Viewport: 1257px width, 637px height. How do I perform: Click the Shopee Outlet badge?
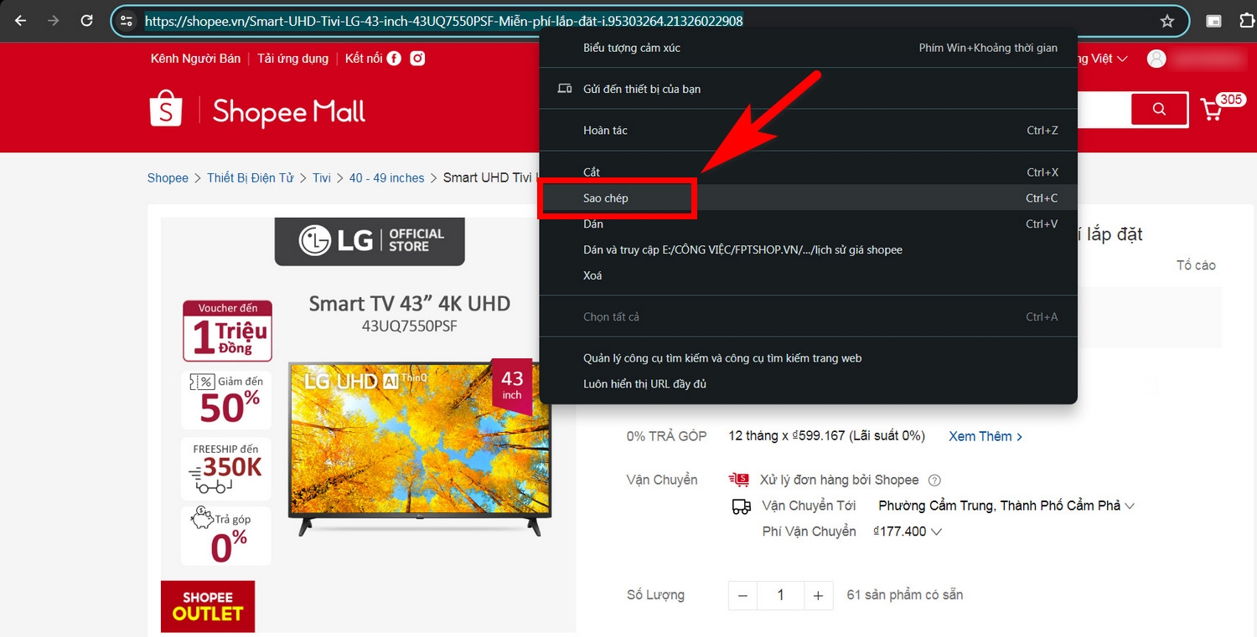point(208,606)
